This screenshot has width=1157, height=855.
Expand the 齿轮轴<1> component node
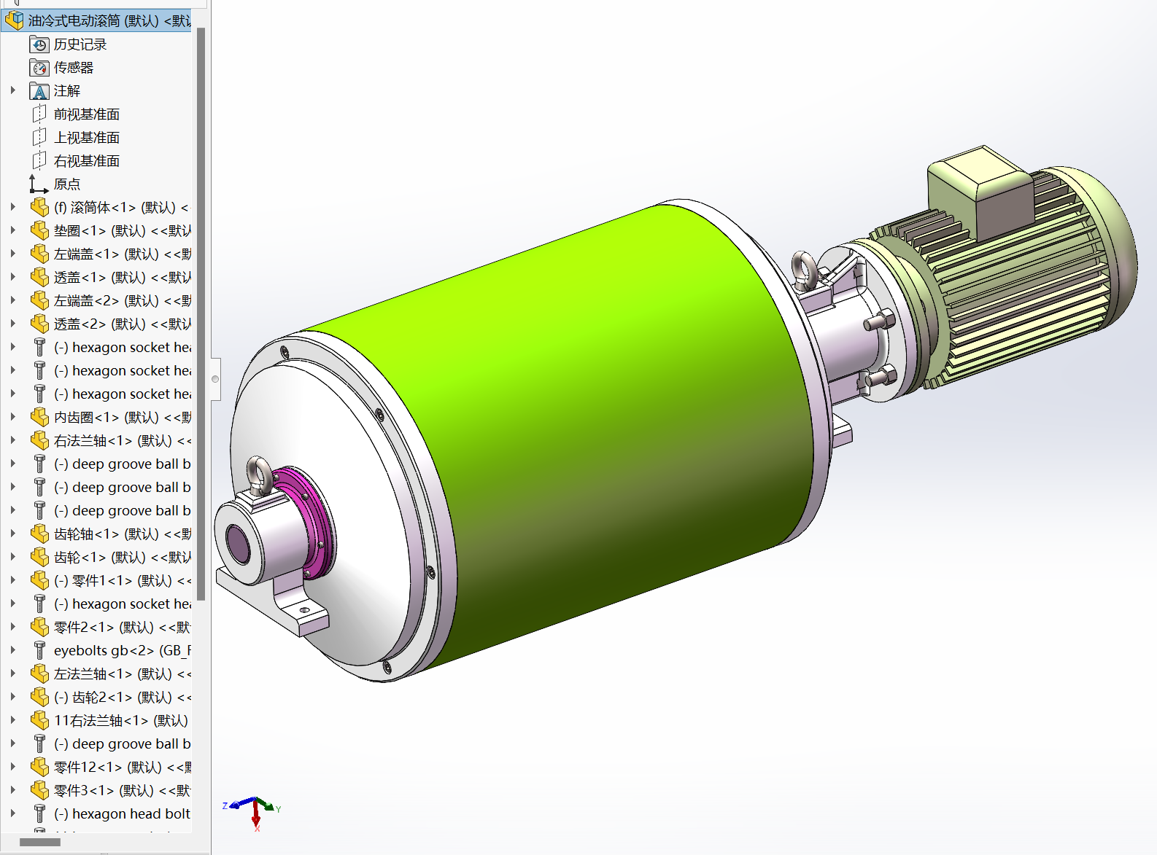click(x=13, y=534)
